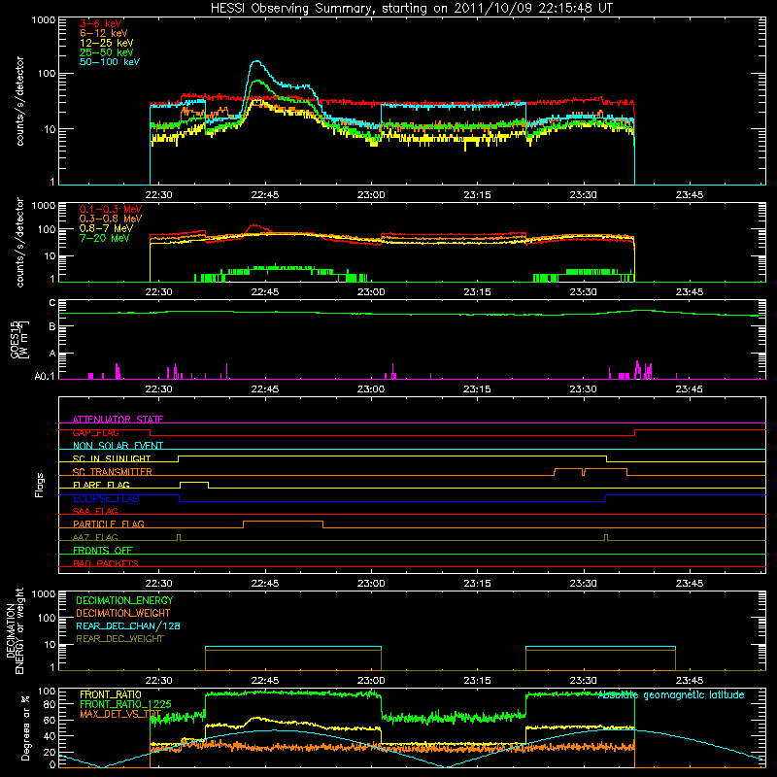Screen dimensions: 777x777
Task: Click the 23:15 tick label under GOES panel
Action: coord(477,389)
